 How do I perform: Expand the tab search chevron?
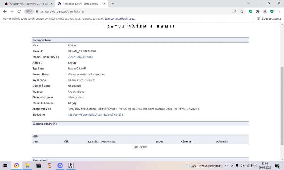(x=248, y=3)
